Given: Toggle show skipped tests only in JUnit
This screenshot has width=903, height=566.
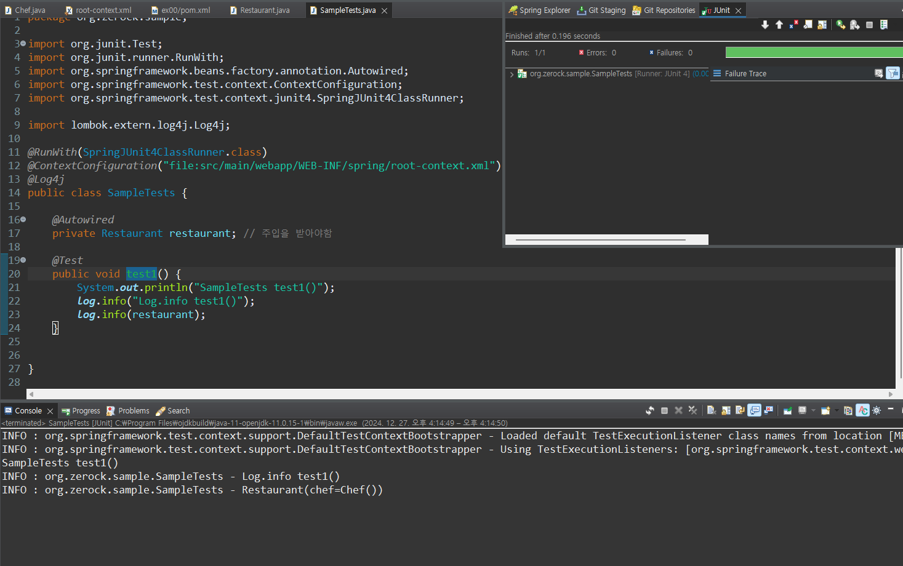Looking at the screenshot, I should (808, 25).
